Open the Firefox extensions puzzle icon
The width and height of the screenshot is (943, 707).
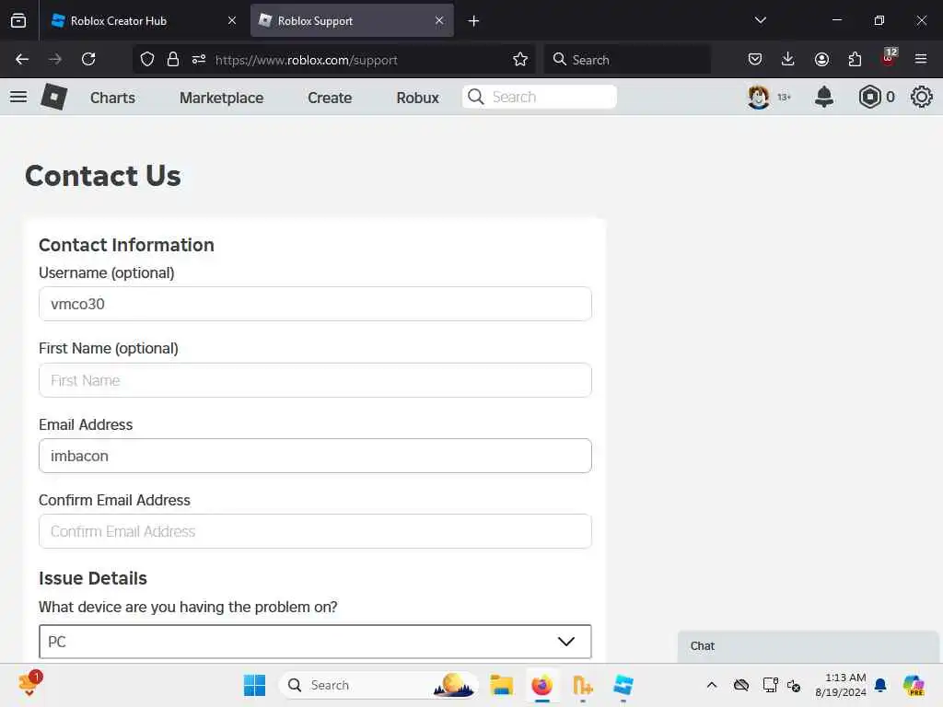point(855,59)
